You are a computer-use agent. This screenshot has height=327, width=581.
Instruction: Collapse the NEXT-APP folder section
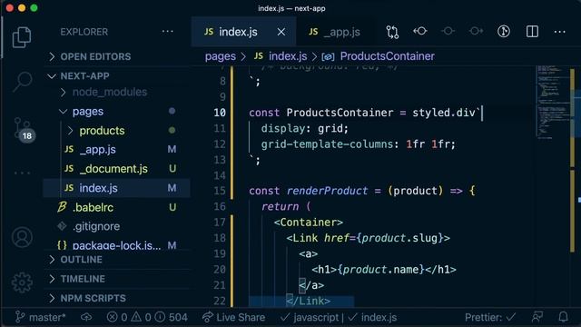(117, 76)
